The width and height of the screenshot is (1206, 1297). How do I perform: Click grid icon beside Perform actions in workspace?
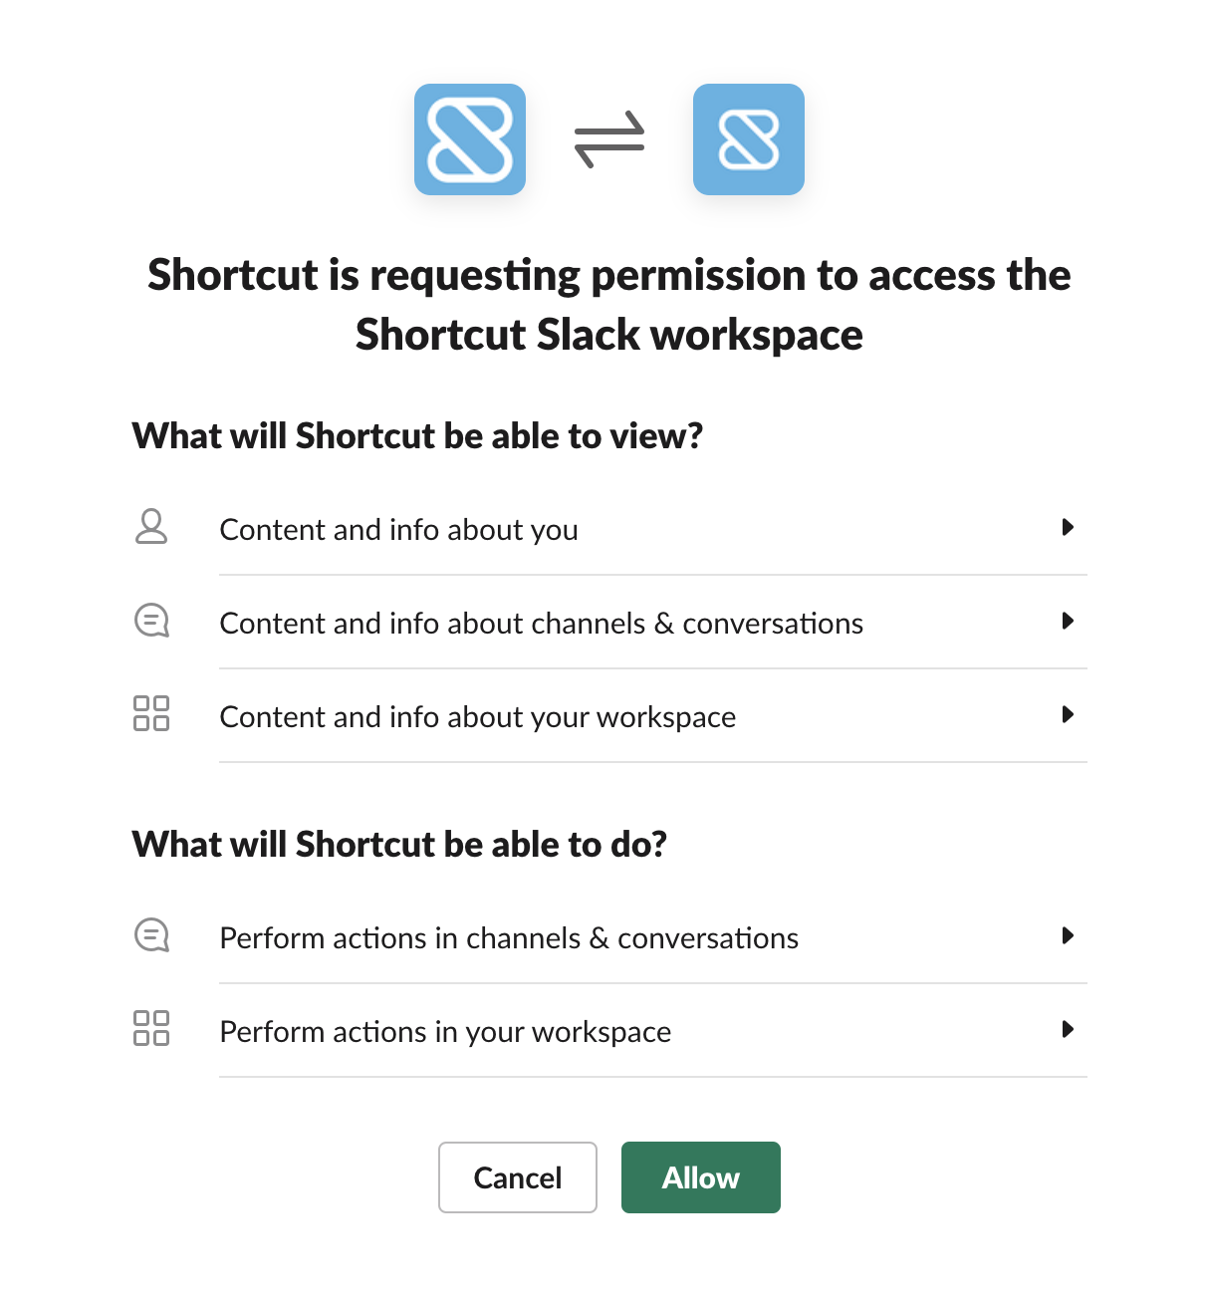(x=151, y=1028)
